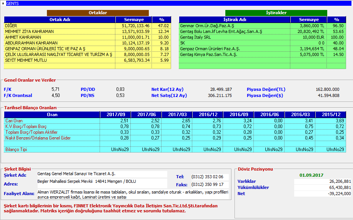Click the PD/DD ratio label
The image size is (353, 220).
coord(88,89)
